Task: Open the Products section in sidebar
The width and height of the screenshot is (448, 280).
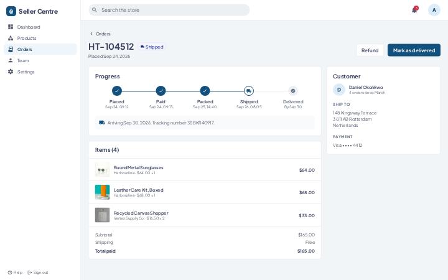Action: point(40,38)
